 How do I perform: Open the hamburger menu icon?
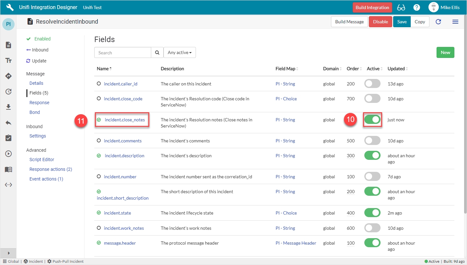(x=455, y=22)
